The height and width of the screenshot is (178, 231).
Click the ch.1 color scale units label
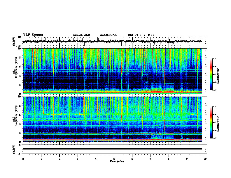click(218, 76)
